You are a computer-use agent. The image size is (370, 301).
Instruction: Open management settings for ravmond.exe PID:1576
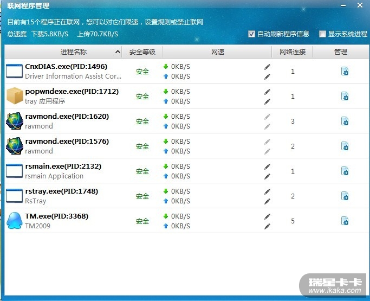tap(345, 146)
